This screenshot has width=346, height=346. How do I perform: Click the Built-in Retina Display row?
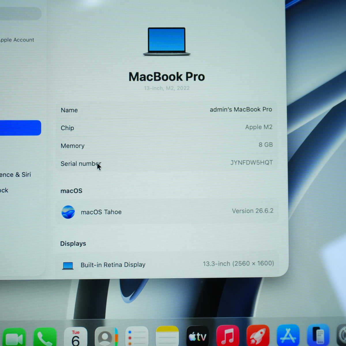point(167,264)
